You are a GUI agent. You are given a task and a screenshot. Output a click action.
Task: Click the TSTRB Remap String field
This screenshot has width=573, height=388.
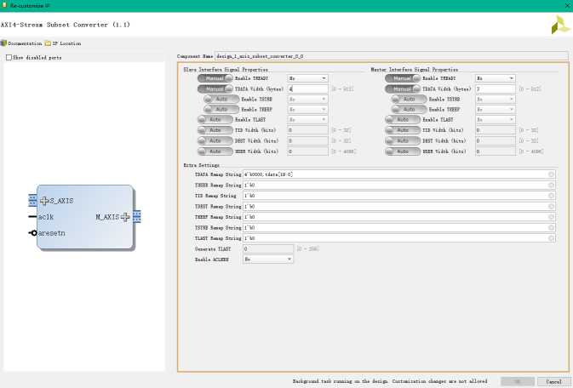point(399,228)
